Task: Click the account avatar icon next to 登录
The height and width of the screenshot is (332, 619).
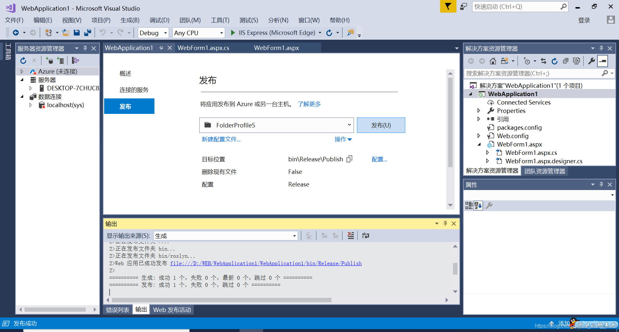Action: click(611, 20)
